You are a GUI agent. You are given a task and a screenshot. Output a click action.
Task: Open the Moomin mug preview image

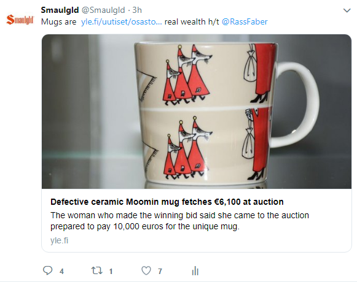(x=197, y=112)
